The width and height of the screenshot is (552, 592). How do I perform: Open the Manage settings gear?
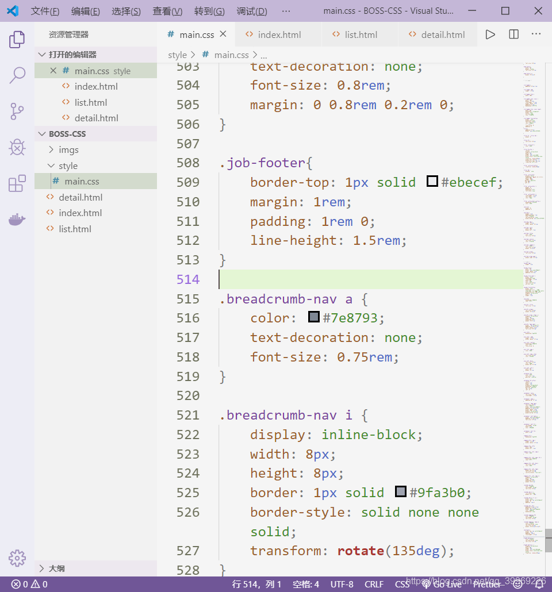(17, 558)
